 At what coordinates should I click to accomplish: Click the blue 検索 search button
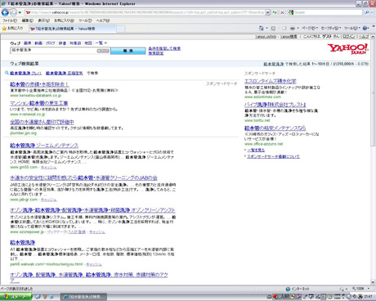pos(128,51)
